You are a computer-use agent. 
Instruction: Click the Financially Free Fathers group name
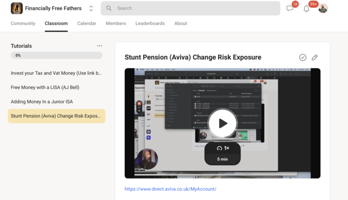click(x=53, y=8)
